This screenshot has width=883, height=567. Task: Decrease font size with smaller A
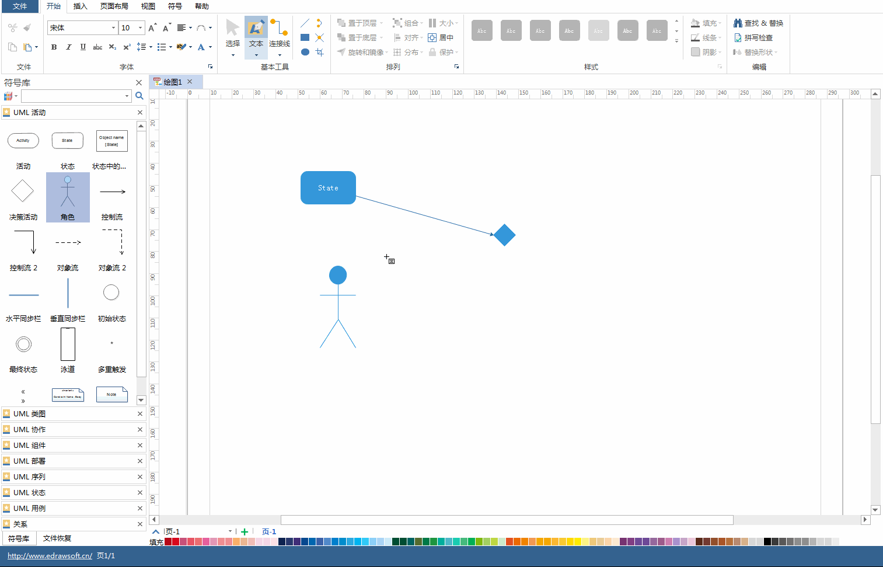click(x=167, y=27)
